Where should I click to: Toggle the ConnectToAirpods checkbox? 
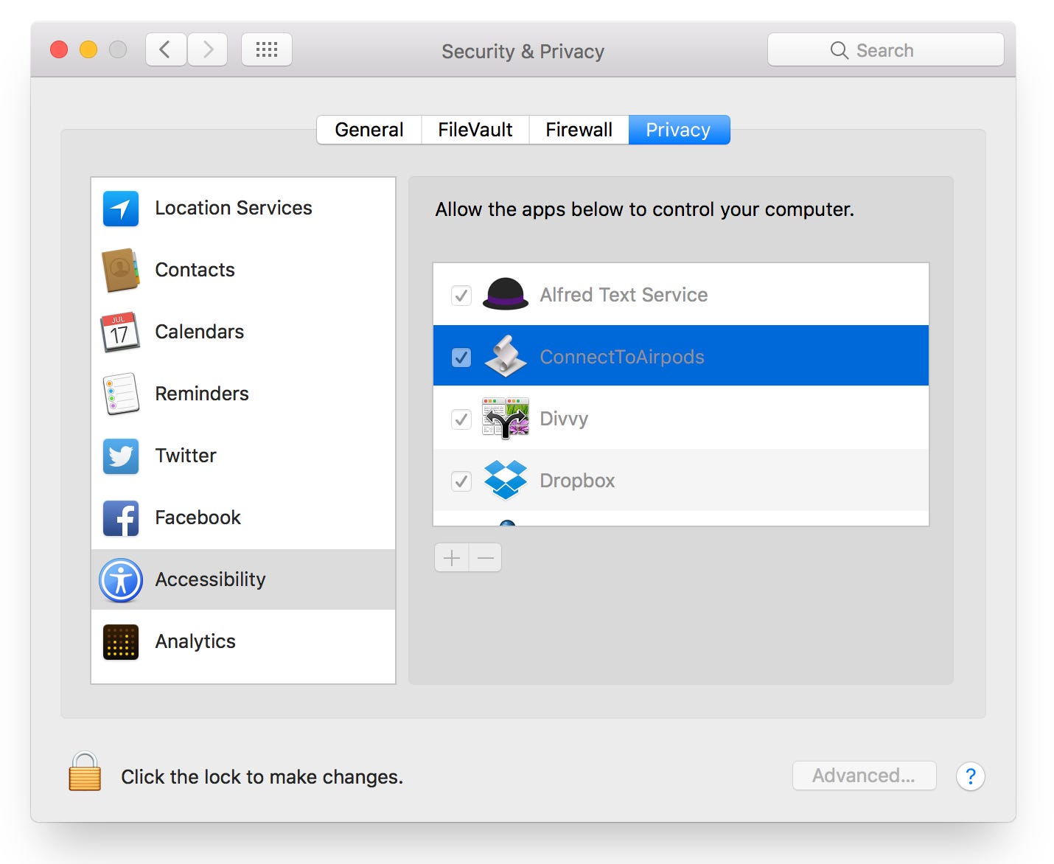[461, 358]
